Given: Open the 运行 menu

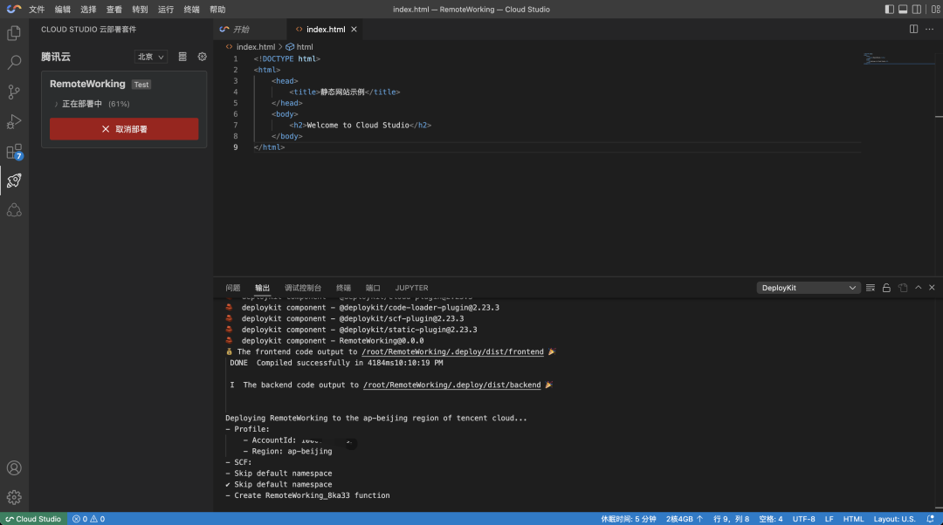Looking at the screenshot, I should (166, 9).
